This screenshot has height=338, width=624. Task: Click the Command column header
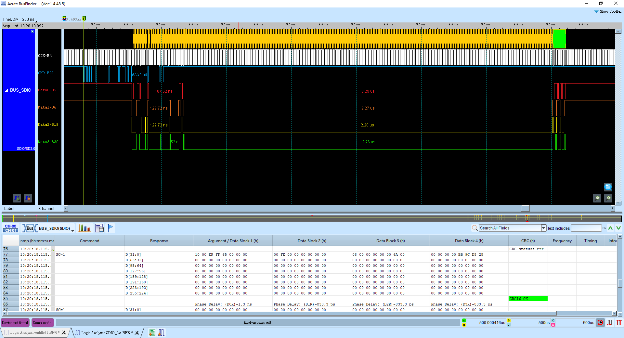(x=90, y=241)
